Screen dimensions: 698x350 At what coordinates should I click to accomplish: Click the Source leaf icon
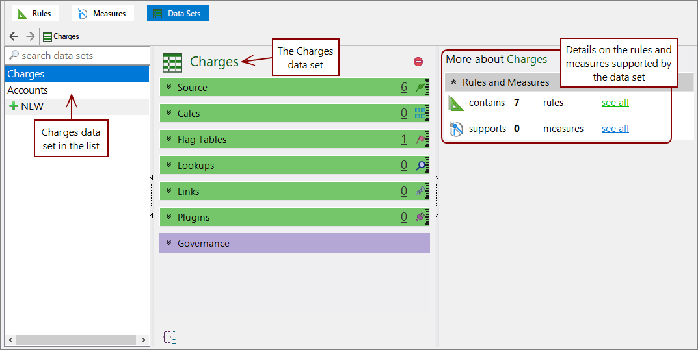coord(422,88)
